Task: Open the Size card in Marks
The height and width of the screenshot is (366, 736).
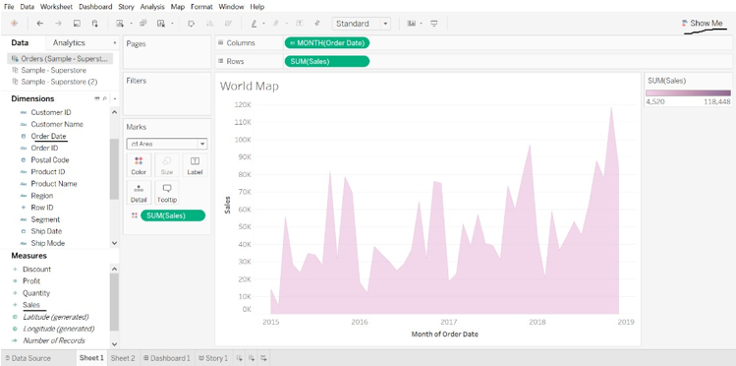Action: click(167, 165)
